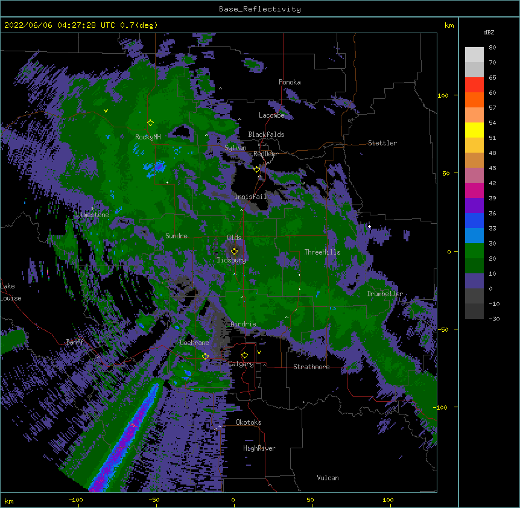
Task: Click the purple 10 dBZ legend swatch
Action: coord(474,281)
